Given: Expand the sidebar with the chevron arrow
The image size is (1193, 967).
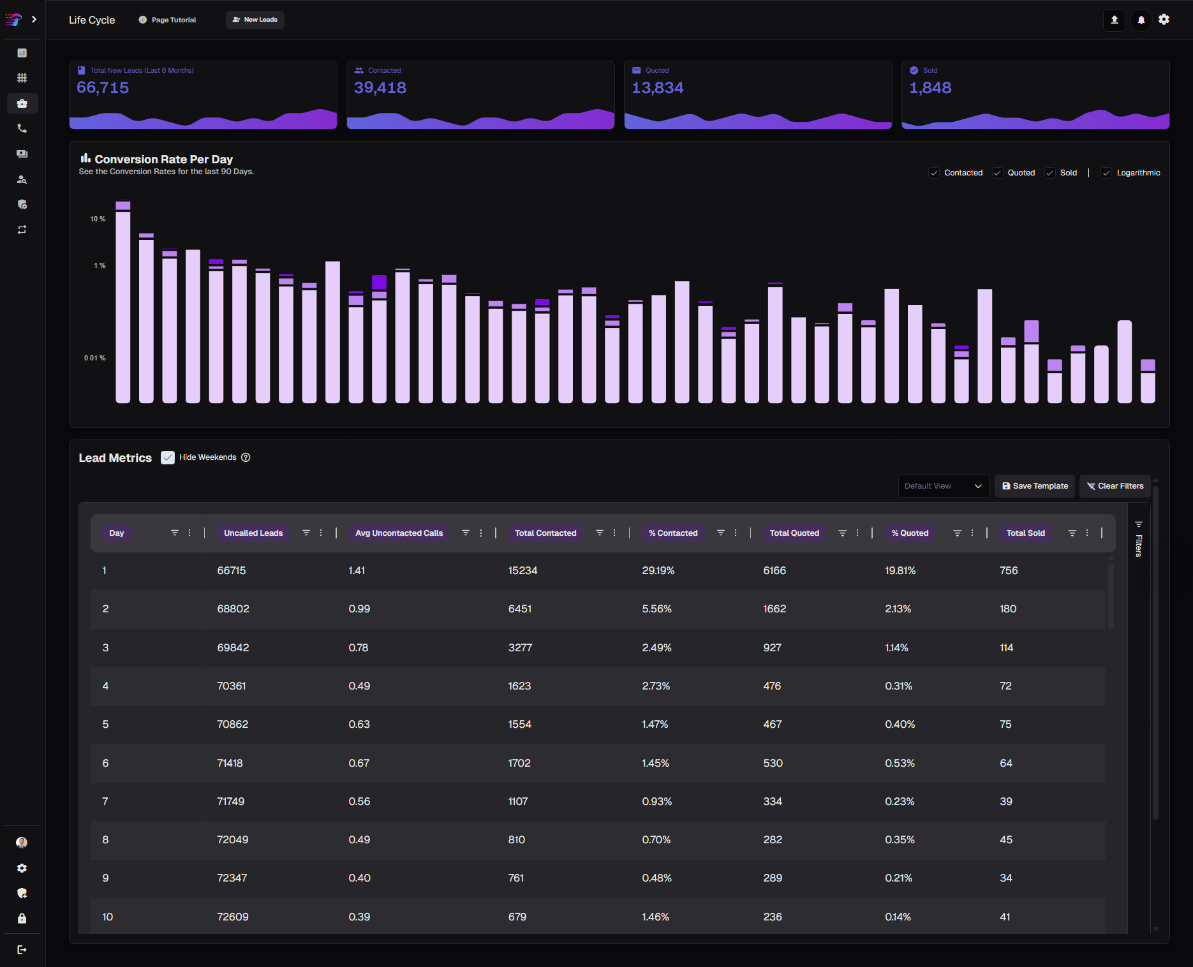Looking at the screenshot, I should coord(34,20).
